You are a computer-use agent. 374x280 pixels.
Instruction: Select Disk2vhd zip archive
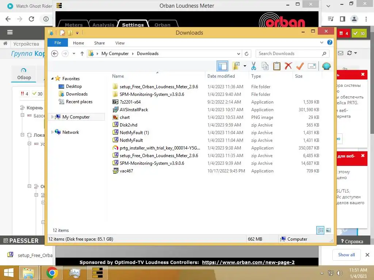pos(128,125)
